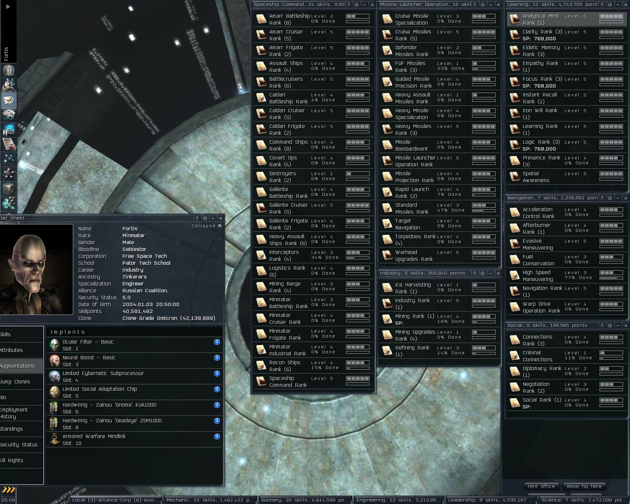Open the Security Status tab

coord(22,444)
